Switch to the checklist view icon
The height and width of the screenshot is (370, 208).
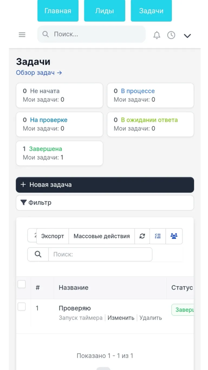pos(158,236)
